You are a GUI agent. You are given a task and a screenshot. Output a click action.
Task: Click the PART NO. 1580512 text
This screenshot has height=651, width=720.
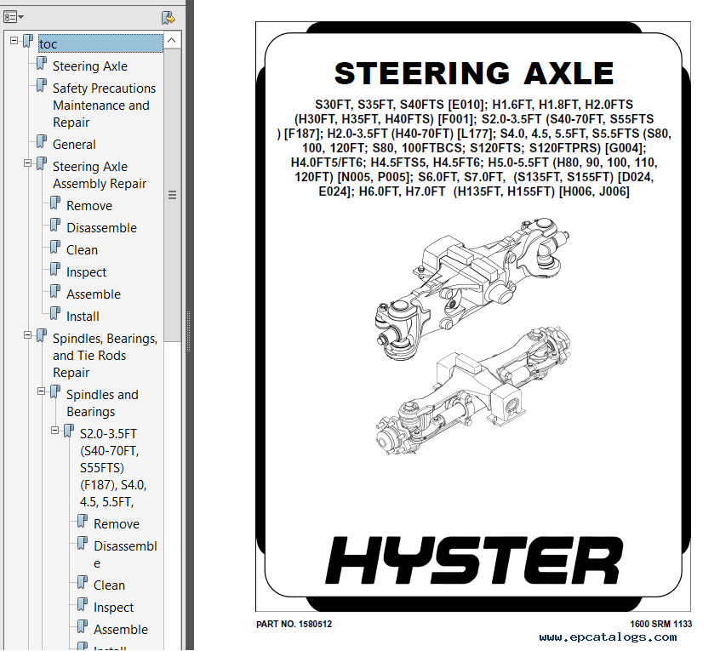tap(294, 625)
